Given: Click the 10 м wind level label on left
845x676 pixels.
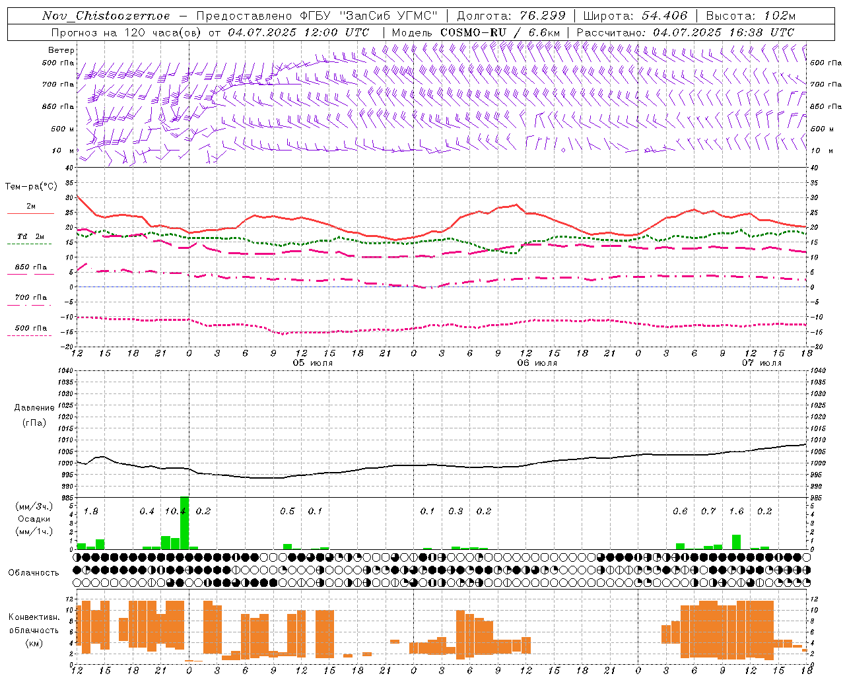Looking at the screenshot, I should point(63,151).
